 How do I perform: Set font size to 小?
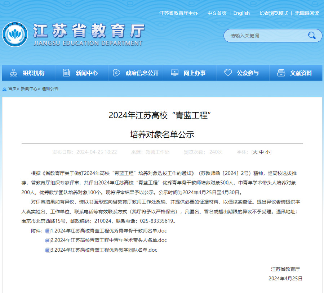267,152
